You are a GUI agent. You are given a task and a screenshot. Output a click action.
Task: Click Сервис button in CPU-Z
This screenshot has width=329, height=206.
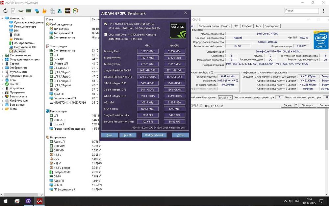pyautogui.click(x=288, y=105)
